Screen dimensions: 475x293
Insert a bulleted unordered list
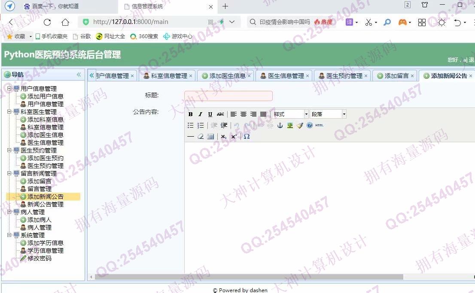click(x=190, y=126)
